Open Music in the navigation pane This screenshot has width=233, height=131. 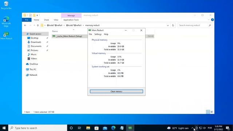tap(33, 54)
